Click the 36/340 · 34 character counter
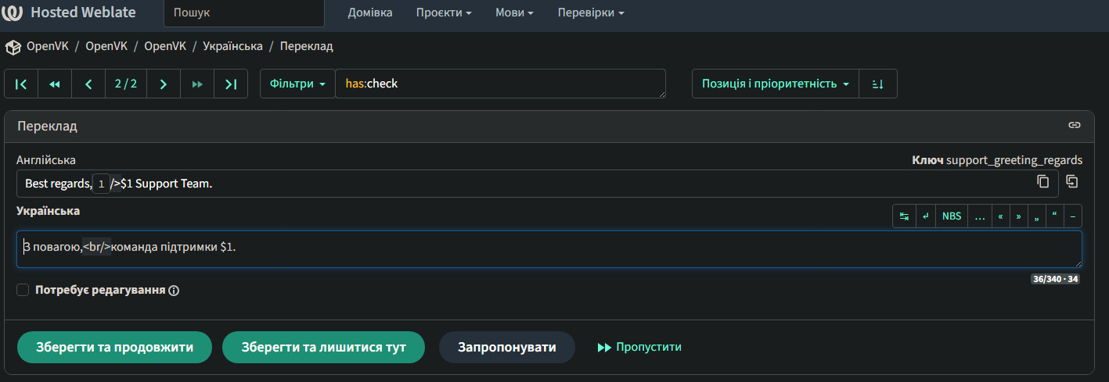This screenshot has width=1109, height=382. 1055,279
